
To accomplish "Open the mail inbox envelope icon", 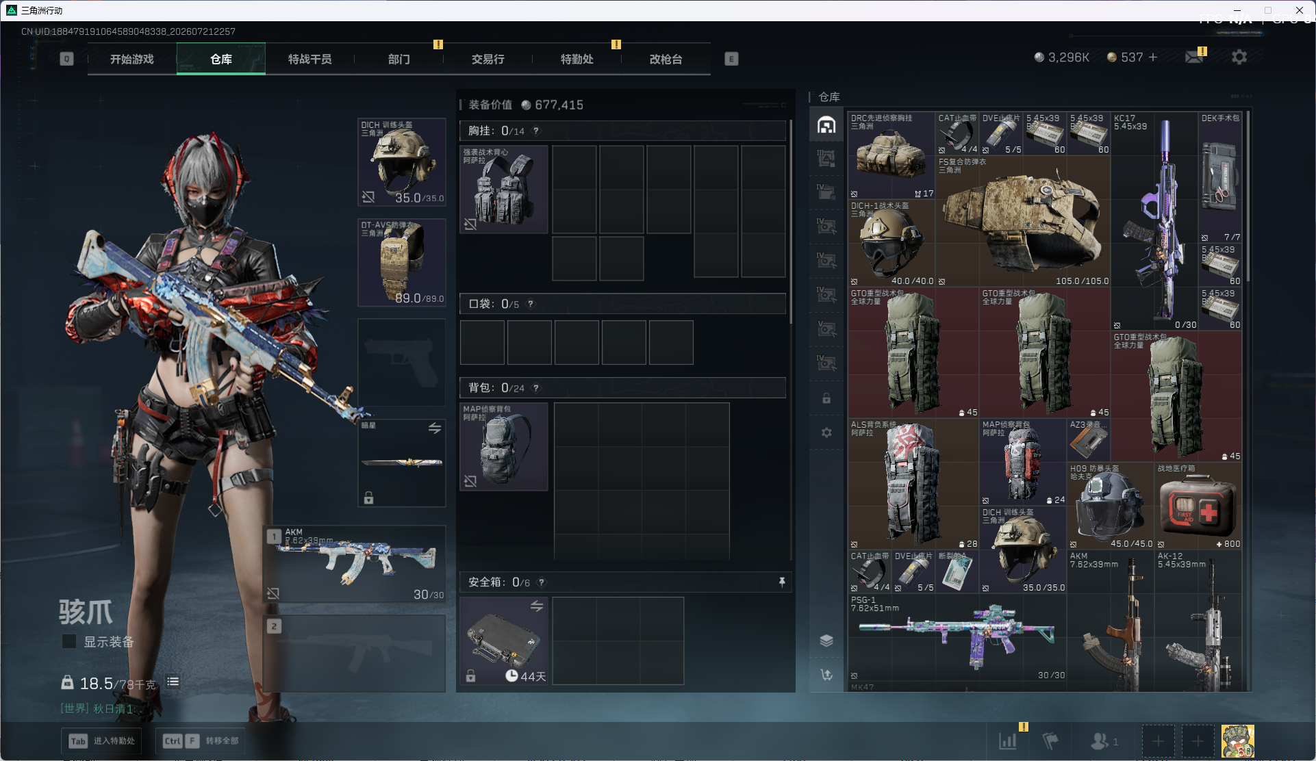I will click(1194, 57).
